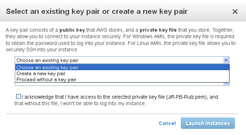This screenshot has height=135, width=246.
Task: Click the bold 'public key' text
Action: coord(72,30)
